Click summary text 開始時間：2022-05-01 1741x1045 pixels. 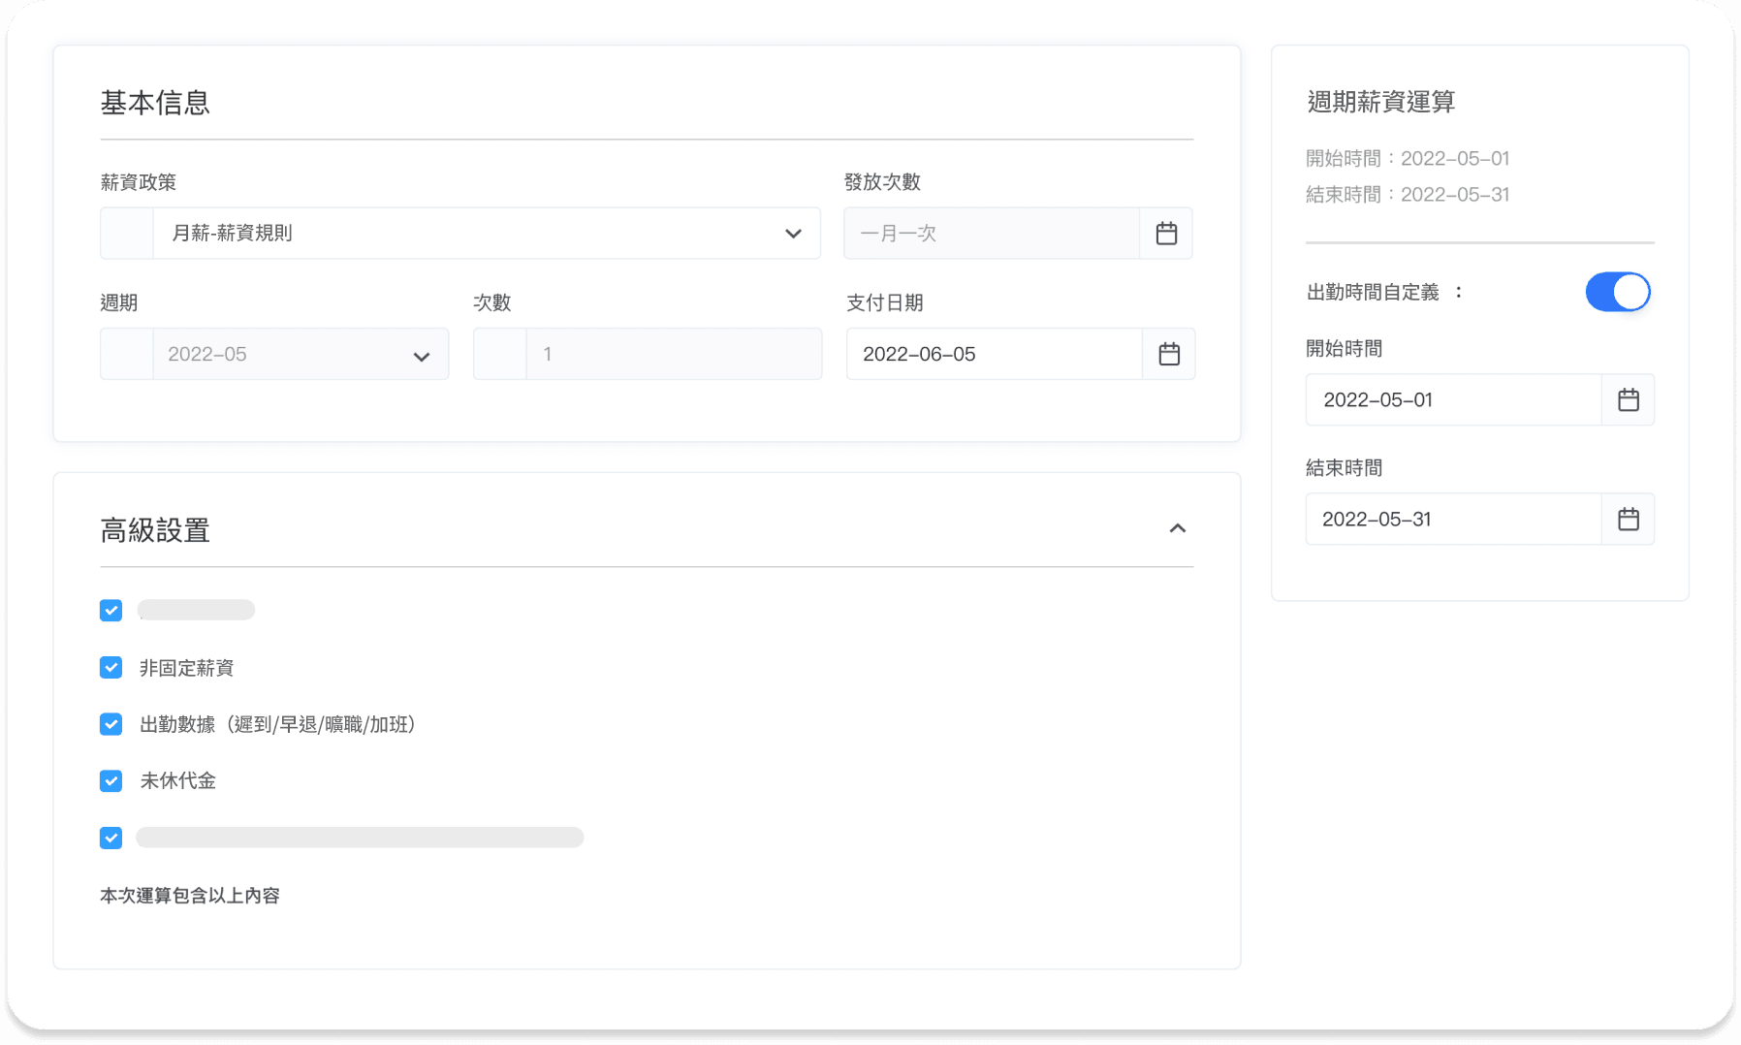pos(1408,158)
